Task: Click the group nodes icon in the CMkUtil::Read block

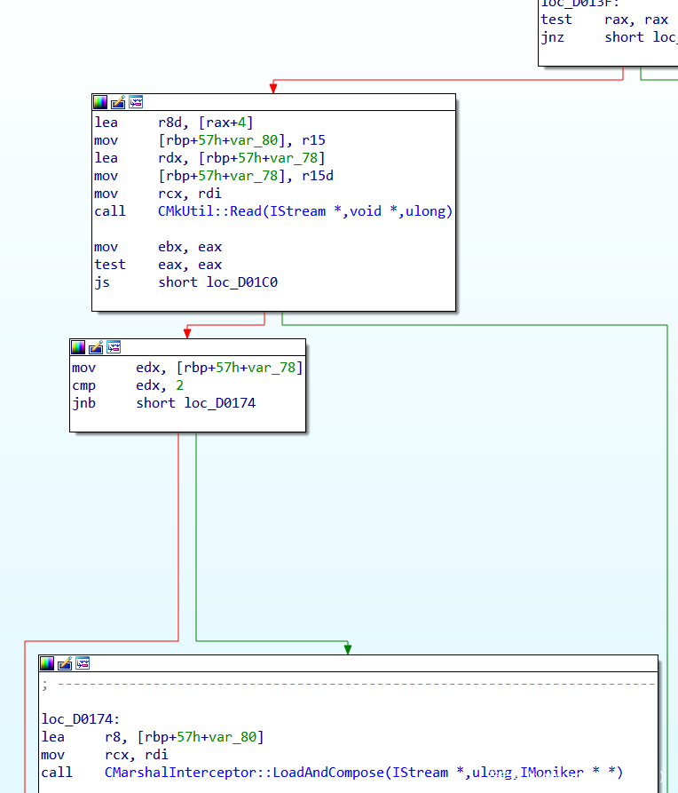Action: pos(136,102)
